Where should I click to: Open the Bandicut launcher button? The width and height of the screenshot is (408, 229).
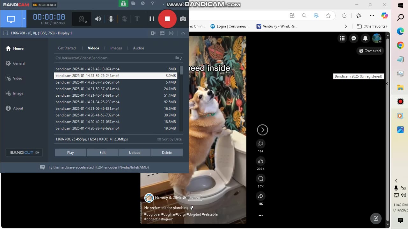[x=24, y=152]
